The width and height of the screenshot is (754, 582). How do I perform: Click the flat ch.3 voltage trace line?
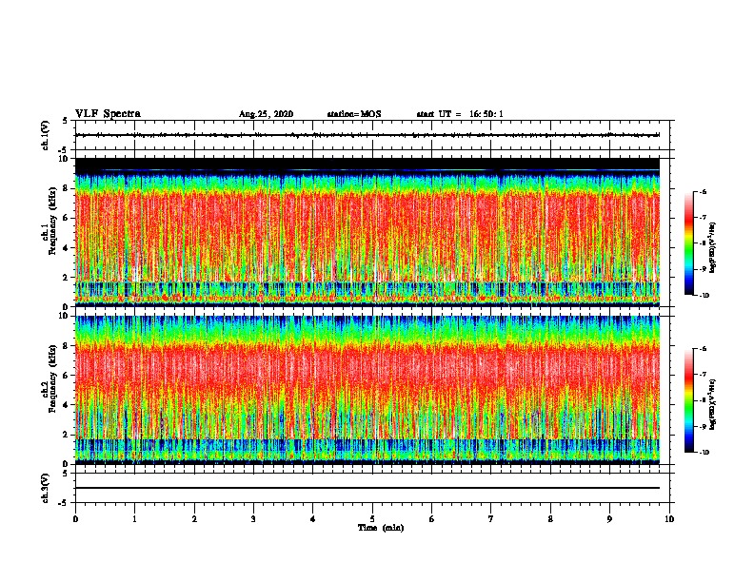click(x=367, y=488)
